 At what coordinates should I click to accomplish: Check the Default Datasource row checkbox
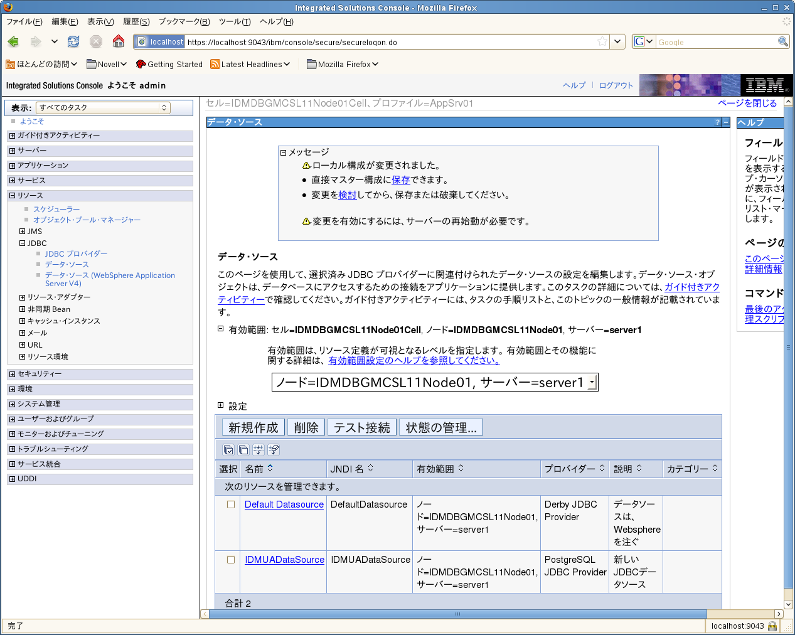[231, 504]
